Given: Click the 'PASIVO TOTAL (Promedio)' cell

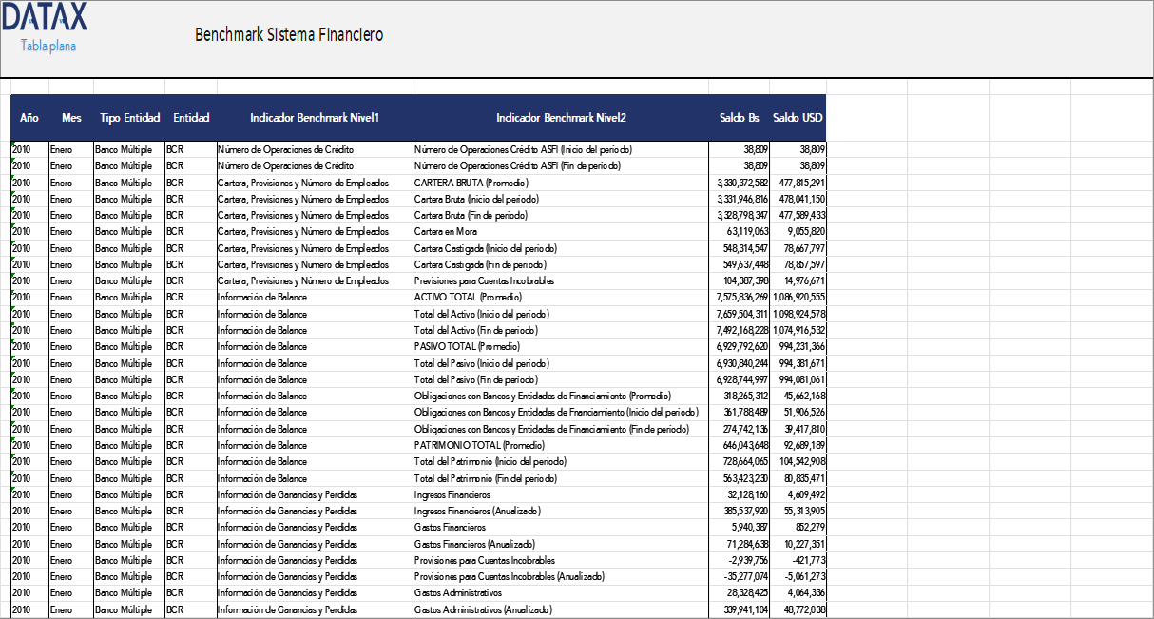Looking at the screenshot, I should pos(561,346).
